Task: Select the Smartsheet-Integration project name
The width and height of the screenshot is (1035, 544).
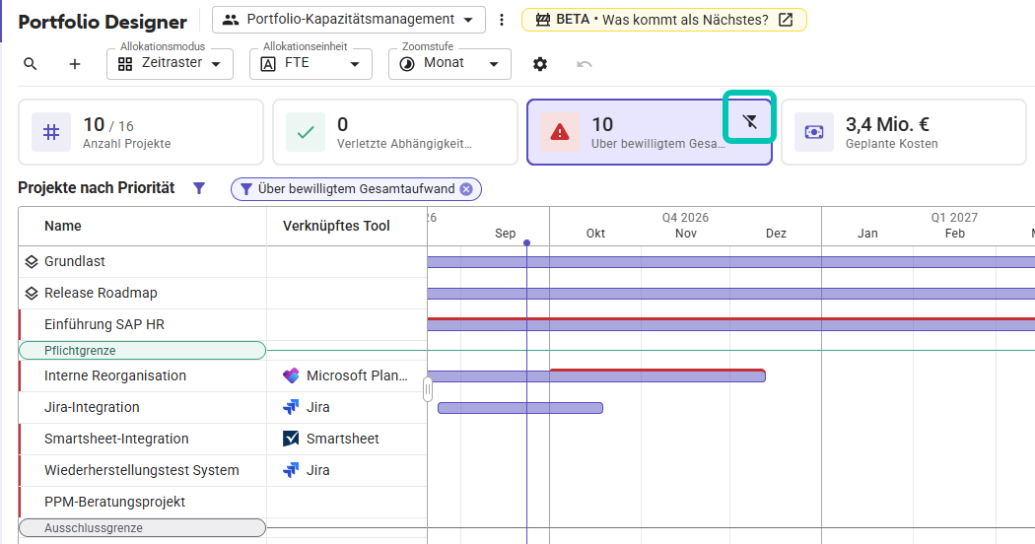Action: tap(116, 439)
